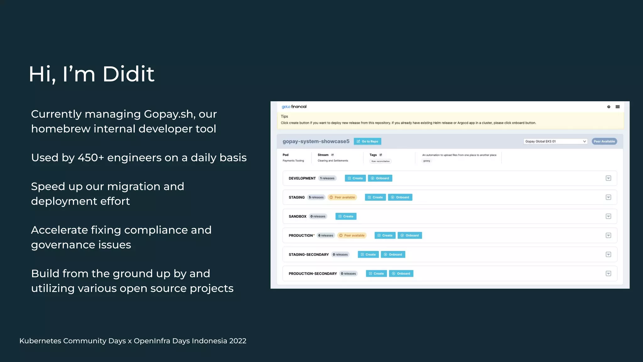Click the Stream swap icon
This screenshot has height=362, width=643.
coord(332,155)
